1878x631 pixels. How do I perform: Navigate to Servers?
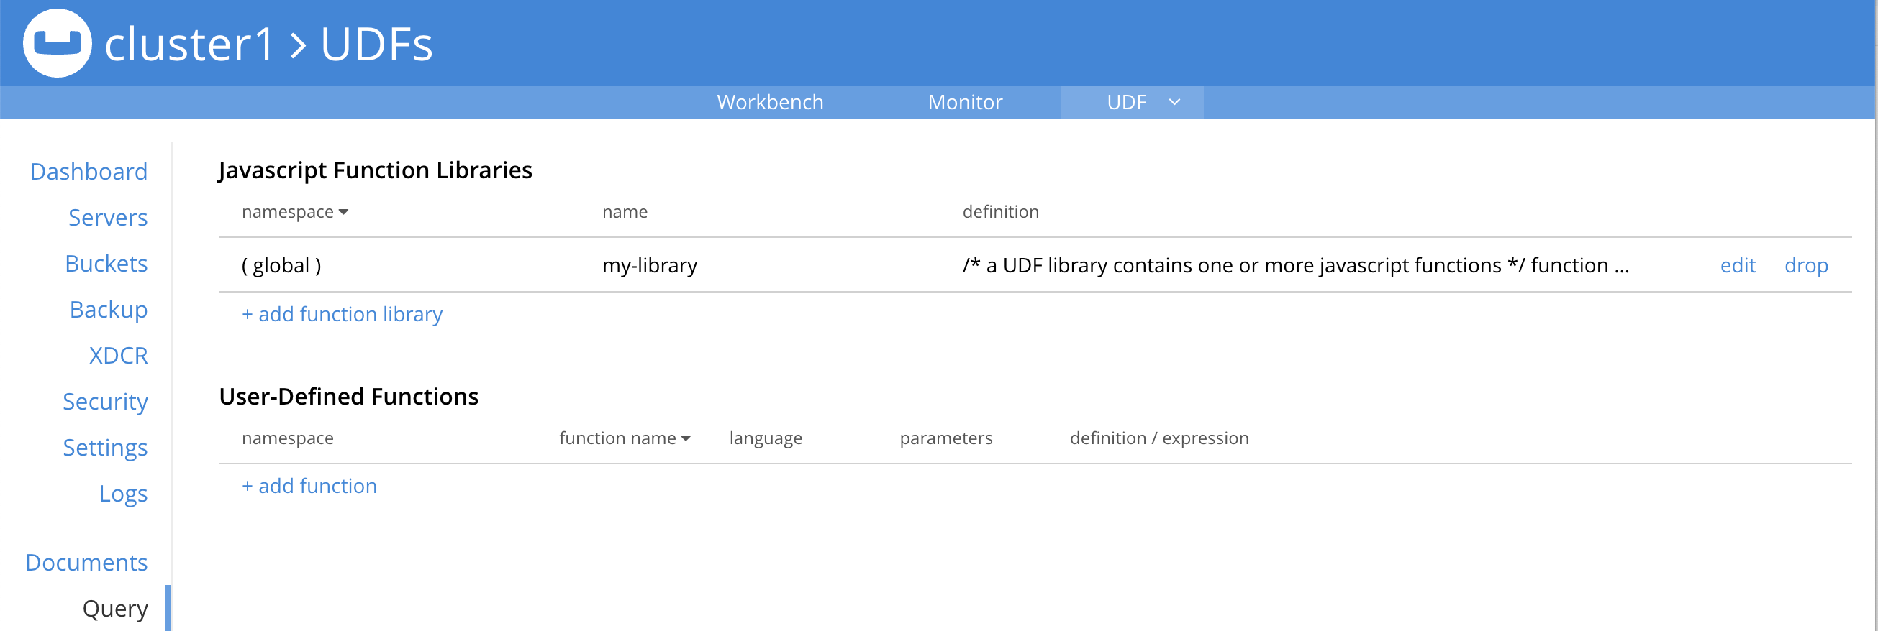point(108,218)
